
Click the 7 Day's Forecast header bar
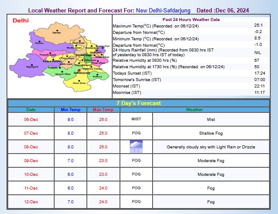click(x=138, y=103)
